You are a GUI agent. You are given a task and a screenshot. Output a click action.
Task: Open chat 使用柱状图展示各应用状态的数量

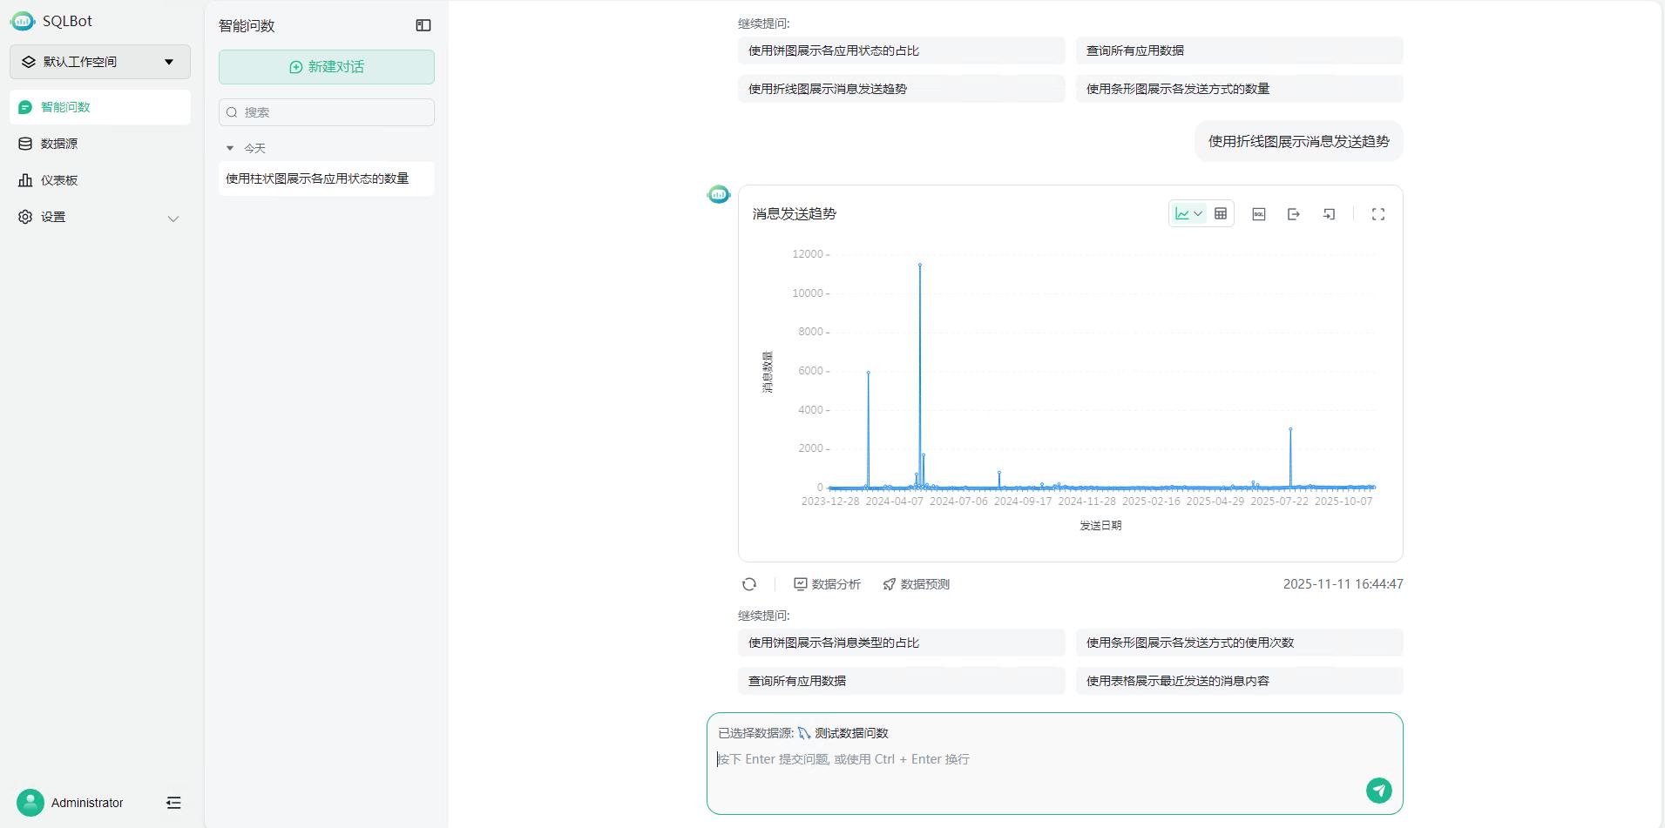pyautogui.click(x=327, y=178)
